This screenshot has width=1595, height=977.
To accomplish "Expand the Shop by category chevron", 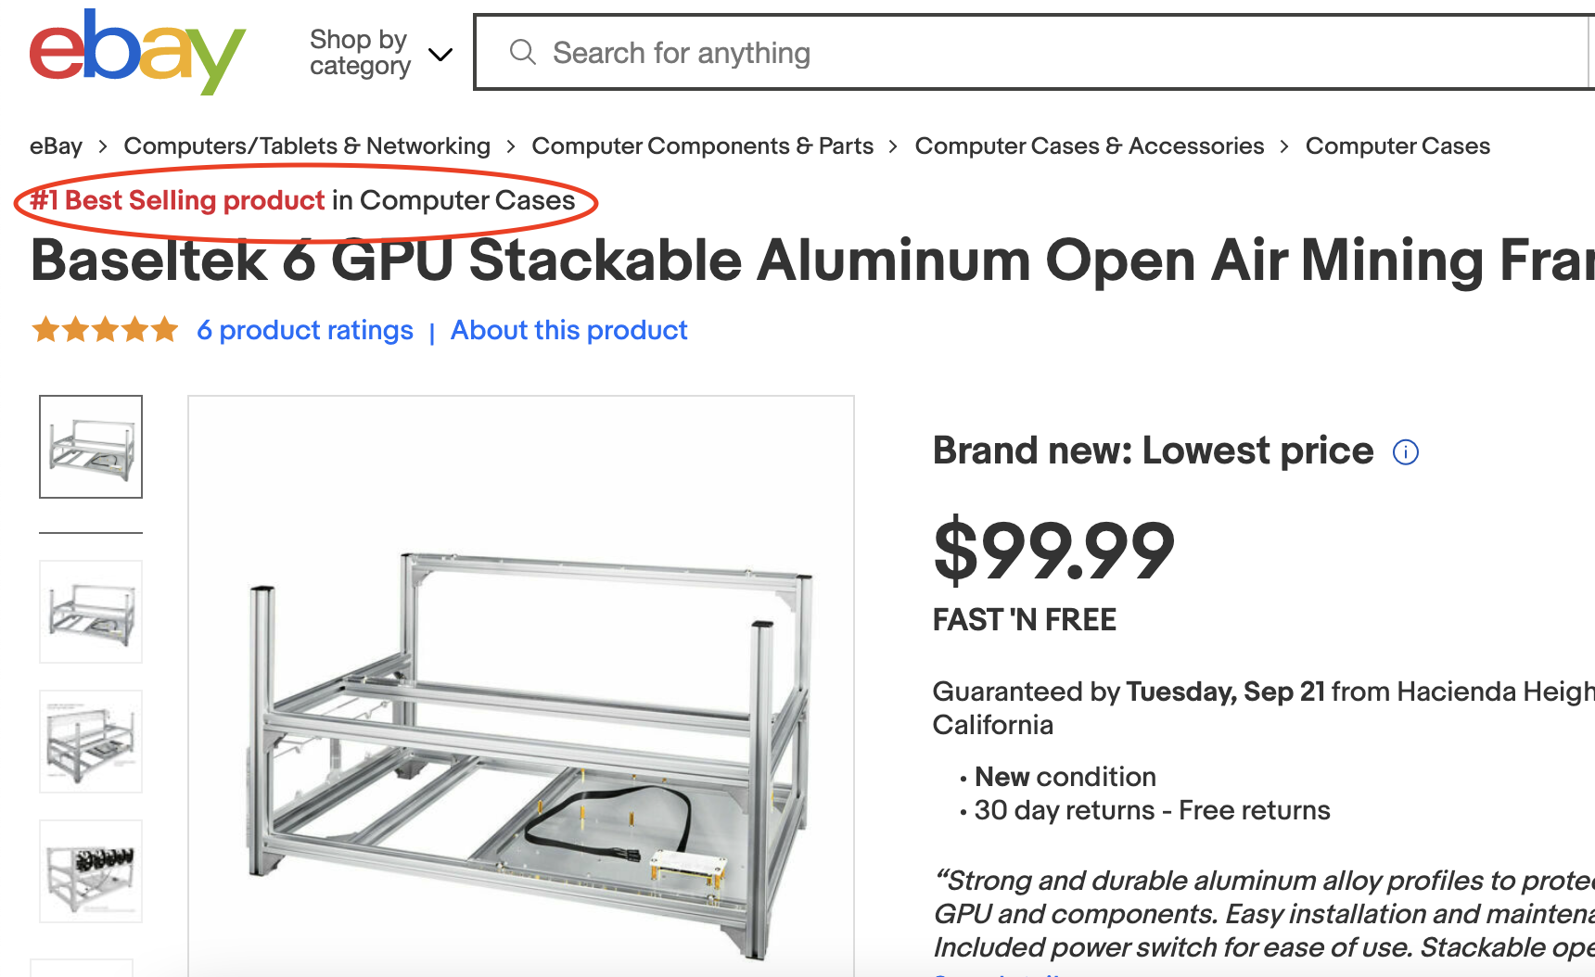I will click(440, 54).
